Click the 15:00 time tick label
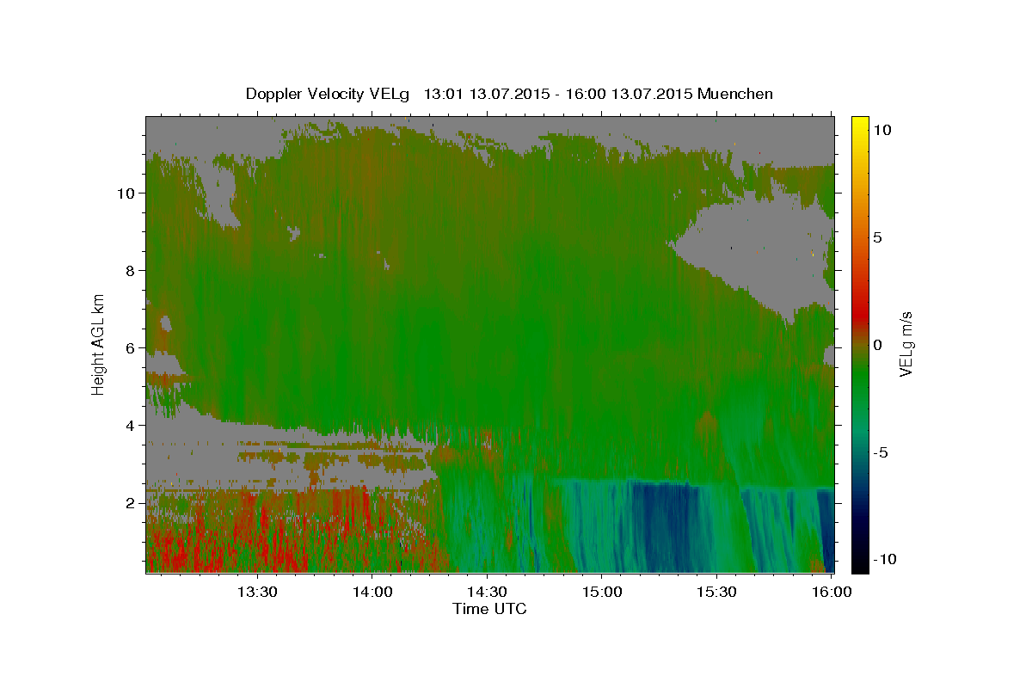 tap(602, 592)
